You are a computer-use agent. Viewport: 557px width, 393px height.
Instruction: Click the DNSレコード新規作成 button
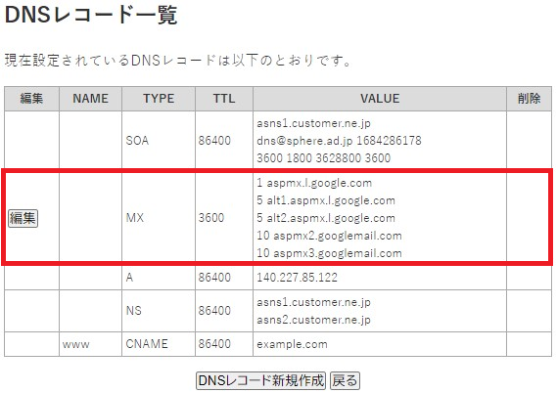[261, 380]
